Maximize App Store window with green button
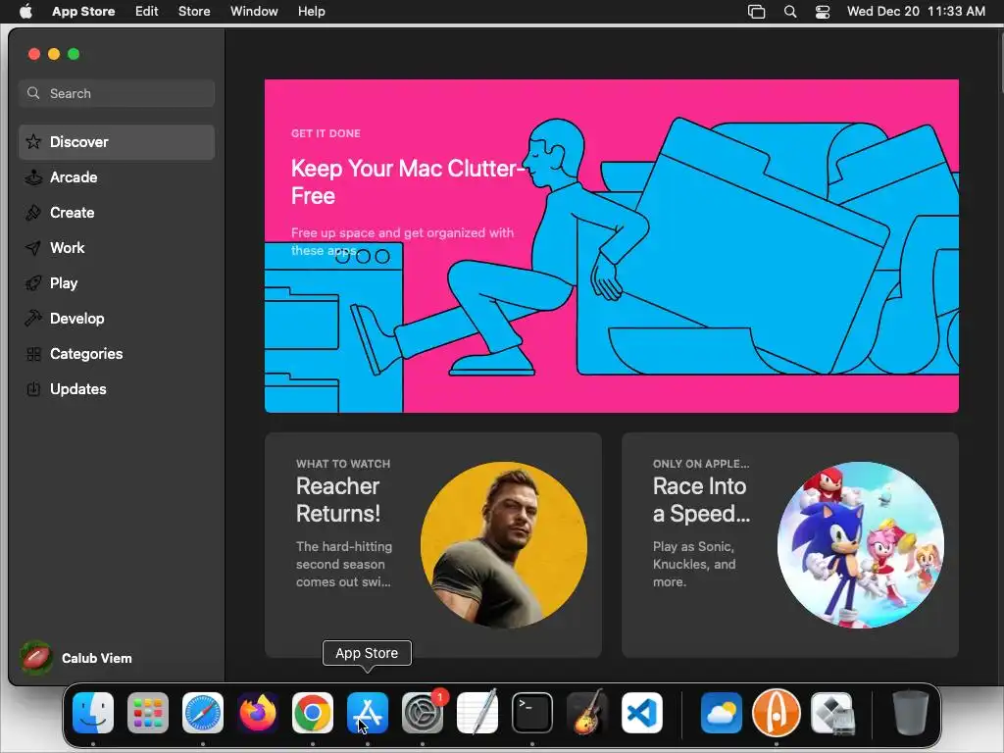The image size is (1004, 753). [74, 54]
